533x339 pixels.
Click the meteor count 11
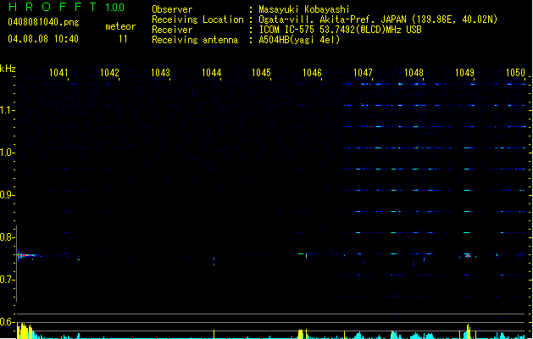pyautogui.click(x=123, y=39)
